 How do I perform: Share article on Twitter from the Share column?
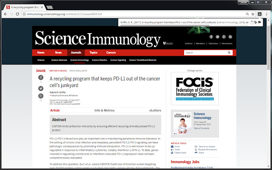click(41, 88)
